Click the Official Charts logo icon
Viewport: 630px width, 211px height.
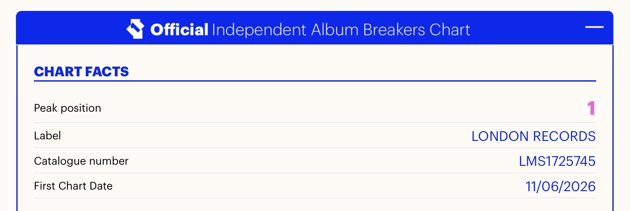pyautogui.click(x=135, y=29)
